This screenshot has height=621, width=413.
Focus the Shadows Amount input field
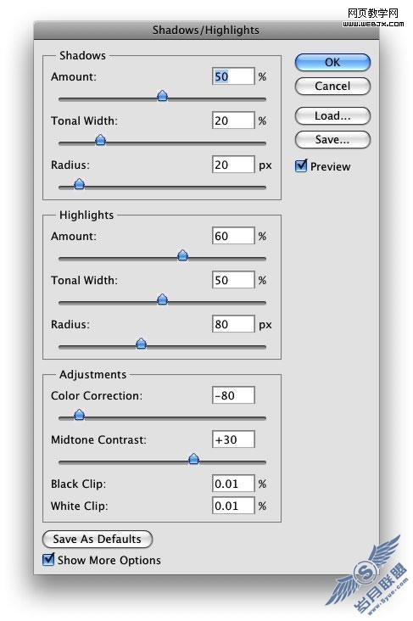point(233,76)
